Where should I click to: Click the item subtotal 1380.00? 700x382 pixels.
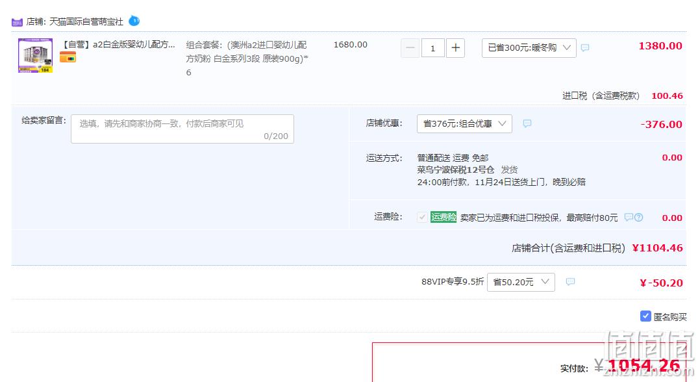pos(660,45)
